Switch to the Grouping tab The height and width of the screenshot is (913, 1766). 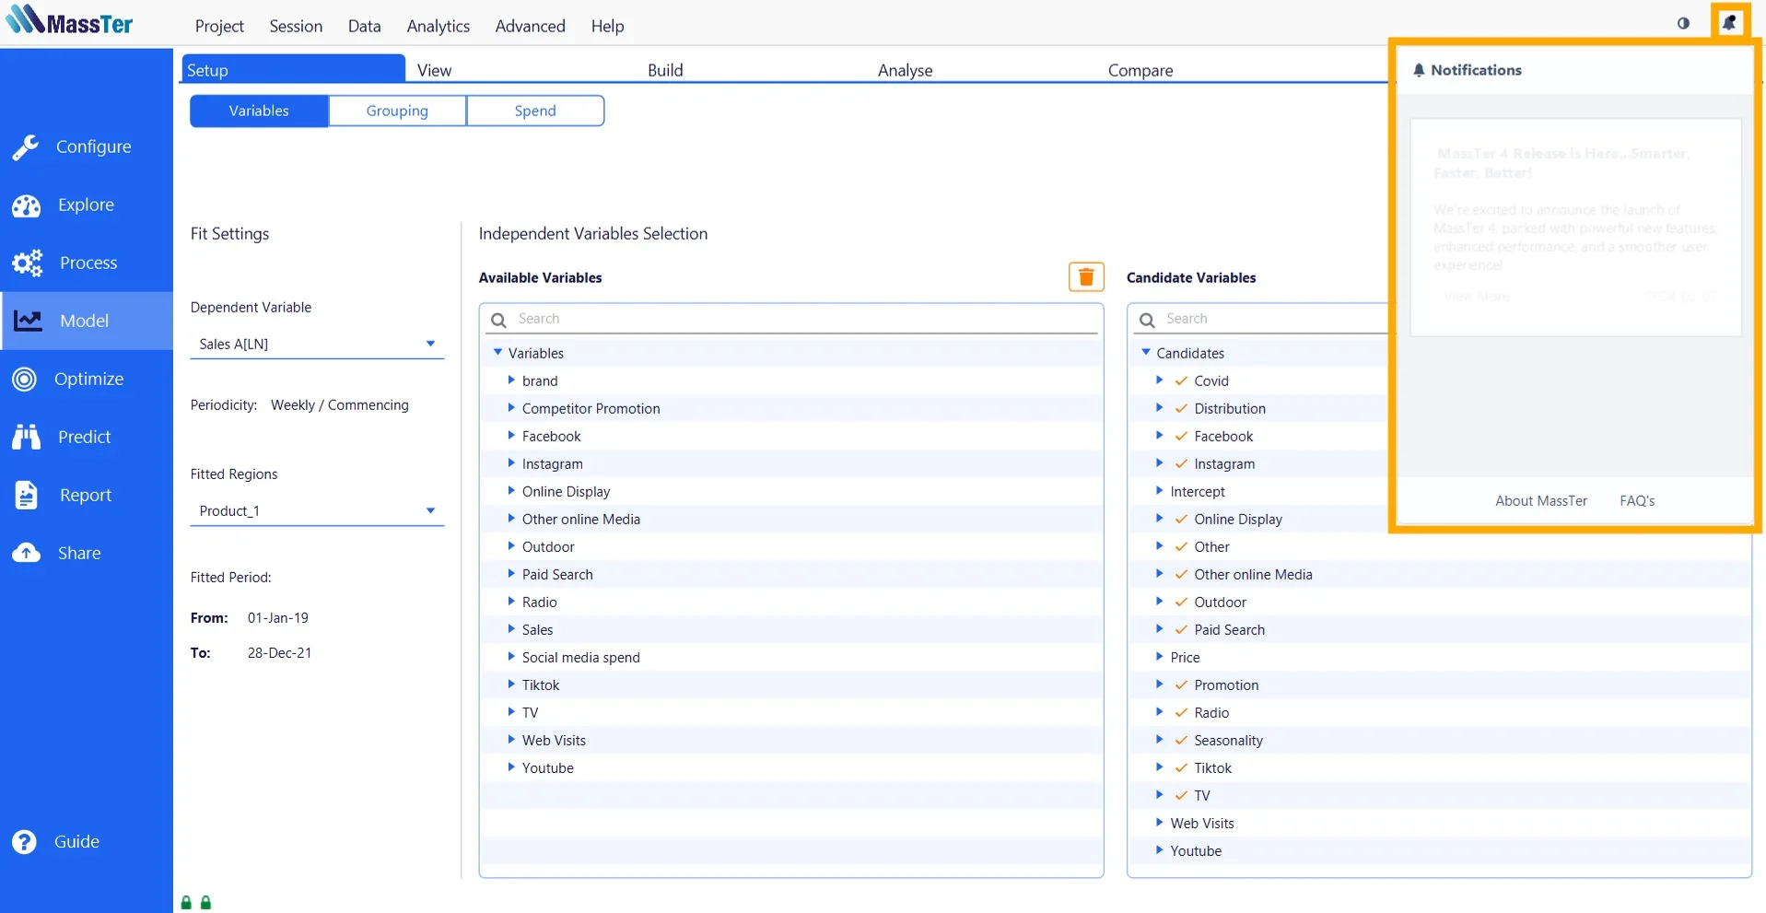(397, 111)
